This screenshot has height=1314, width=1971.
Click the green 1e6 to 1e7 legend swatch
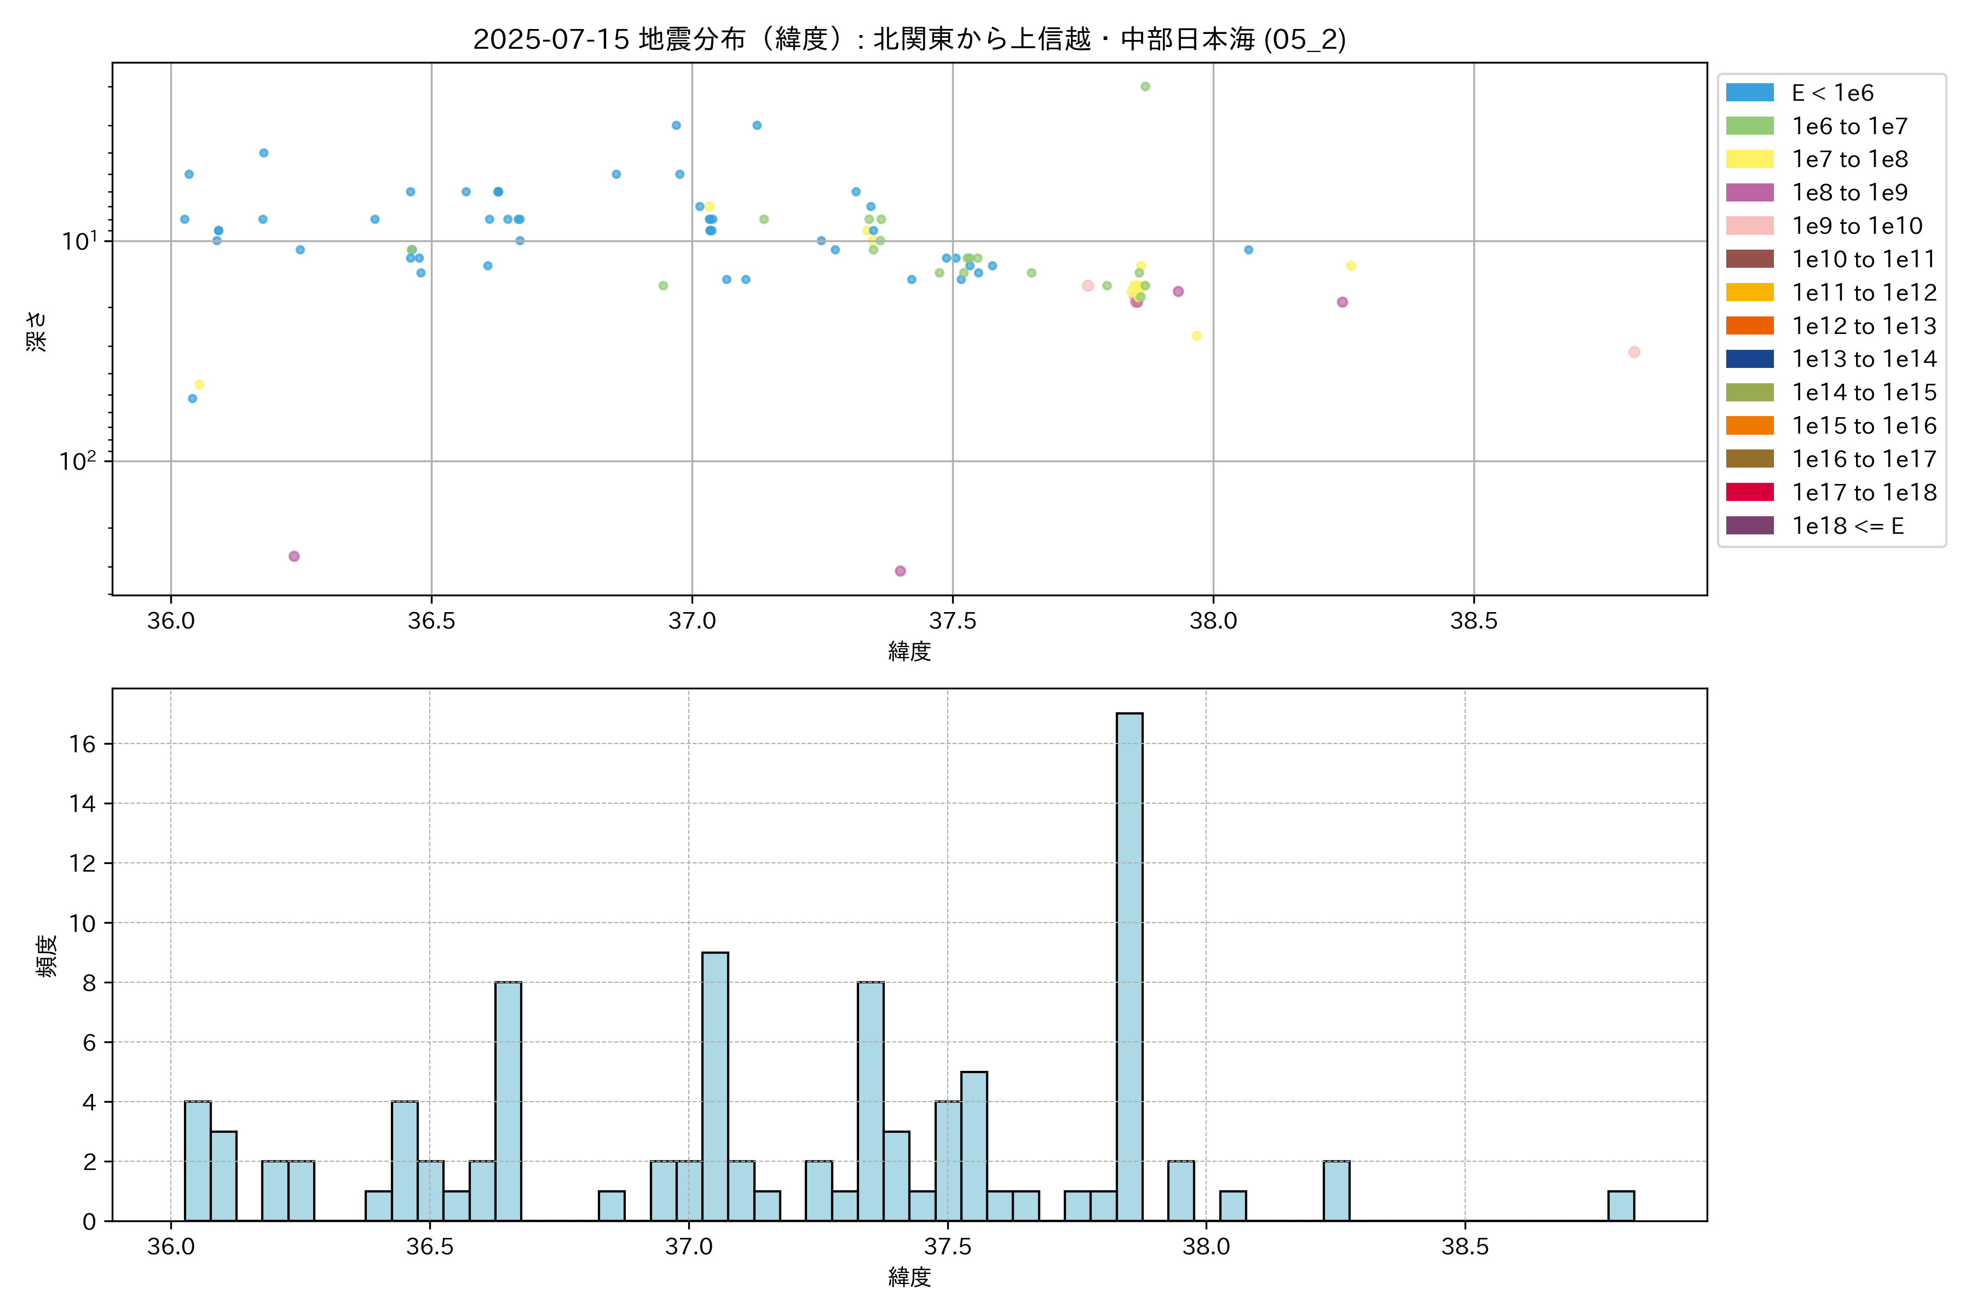pos(1749,126)
